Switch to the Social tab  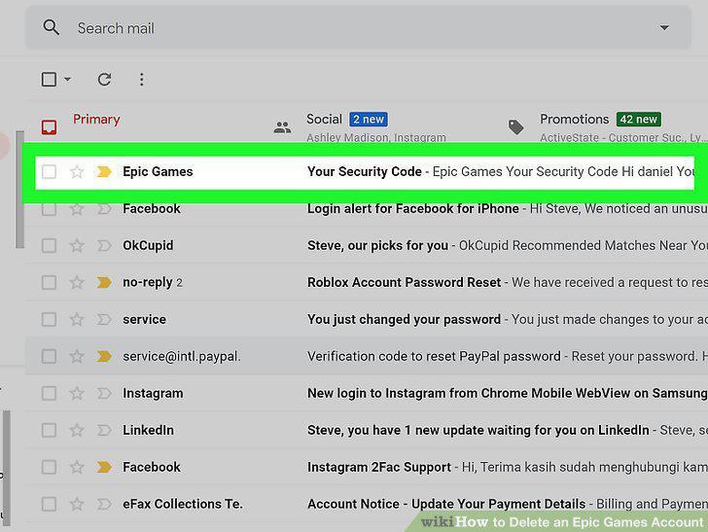pyautogui.click(x=324, y=120)
